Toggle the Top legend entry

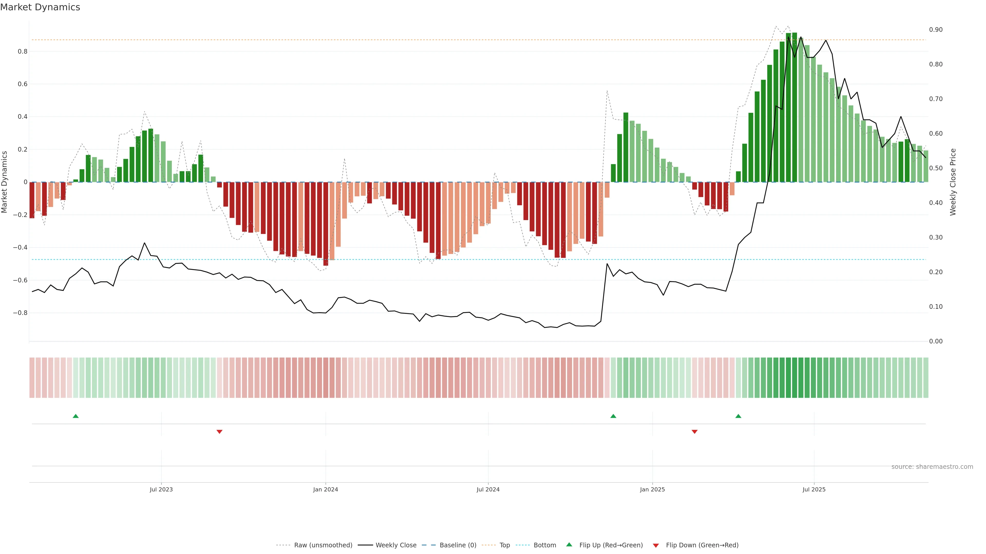tap(505, 545)
